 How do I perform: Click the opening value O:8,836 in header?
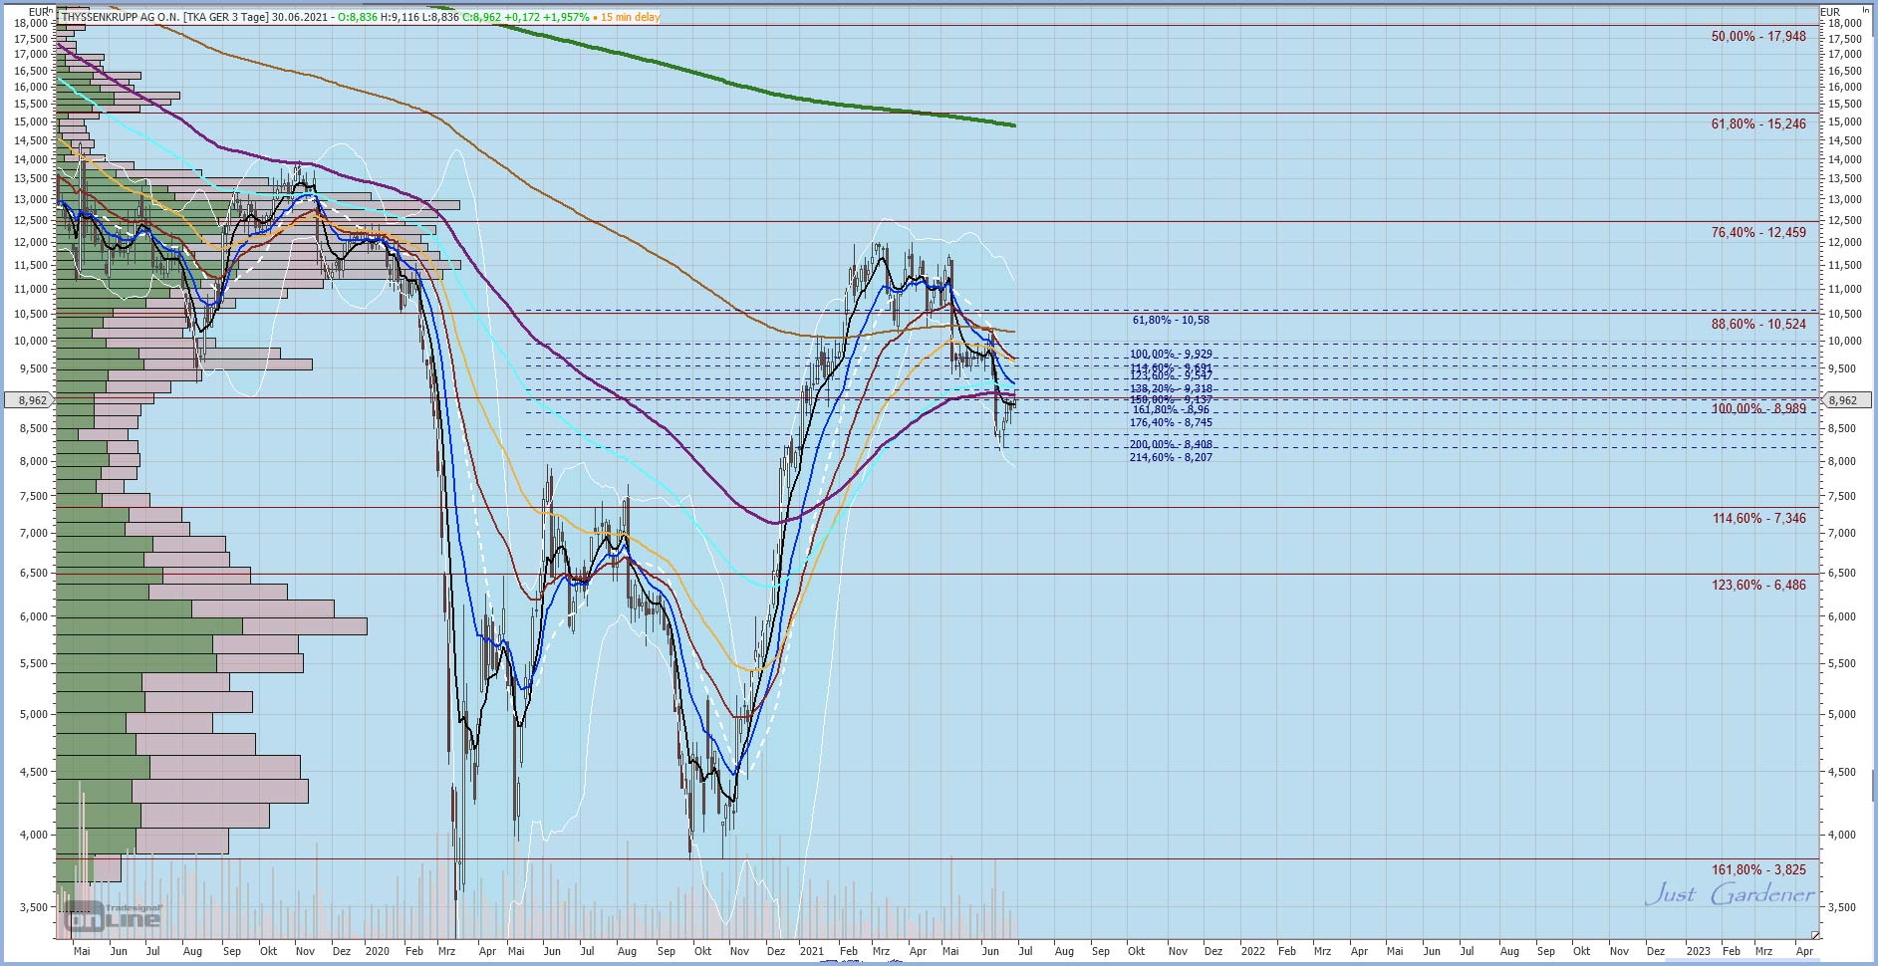[x=357, y=17]
